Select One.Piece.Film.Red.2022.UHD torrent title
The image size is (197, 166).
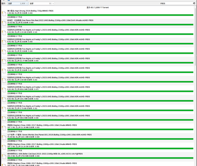50,20
